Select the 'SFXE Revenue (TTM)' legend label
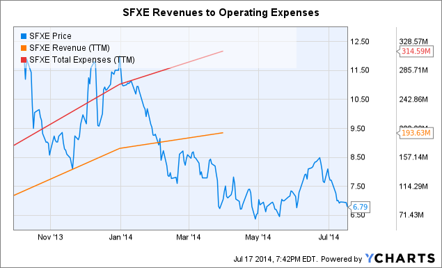This screenshot has height=268, width=442. tap(70, 48)
